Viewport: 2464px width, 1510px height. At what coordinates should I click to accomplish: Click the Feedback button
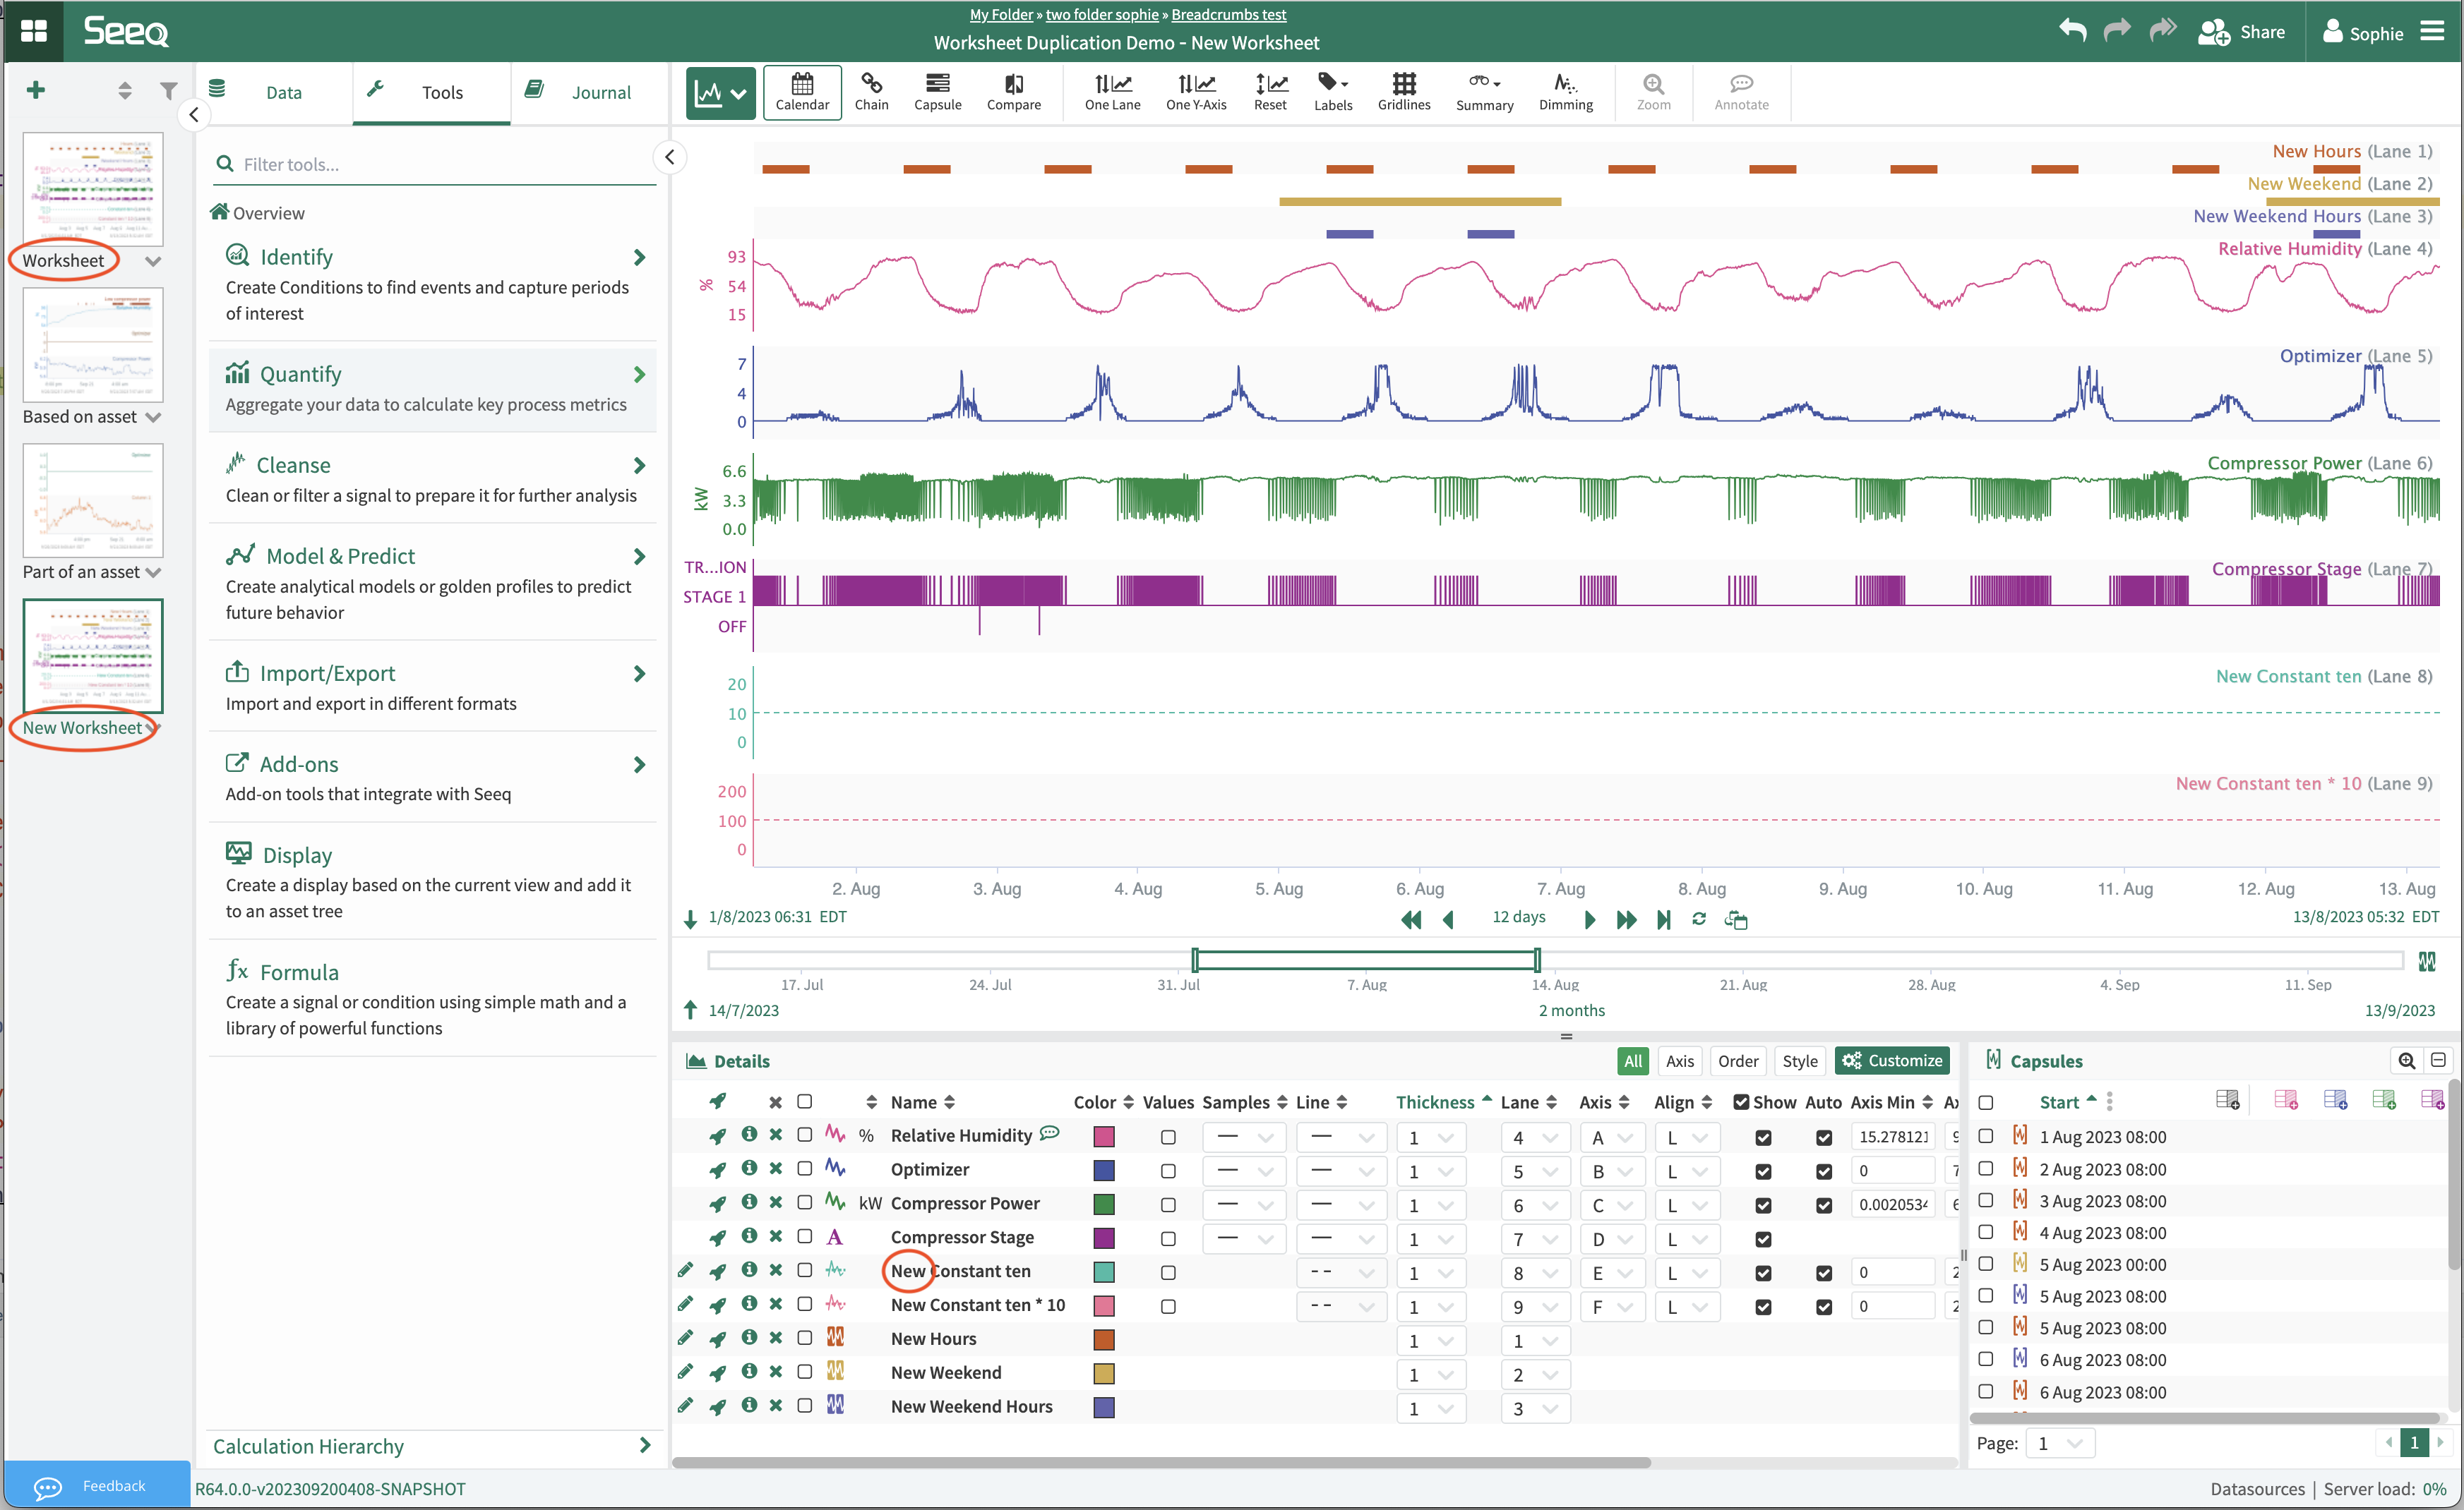coord(97,1485)
